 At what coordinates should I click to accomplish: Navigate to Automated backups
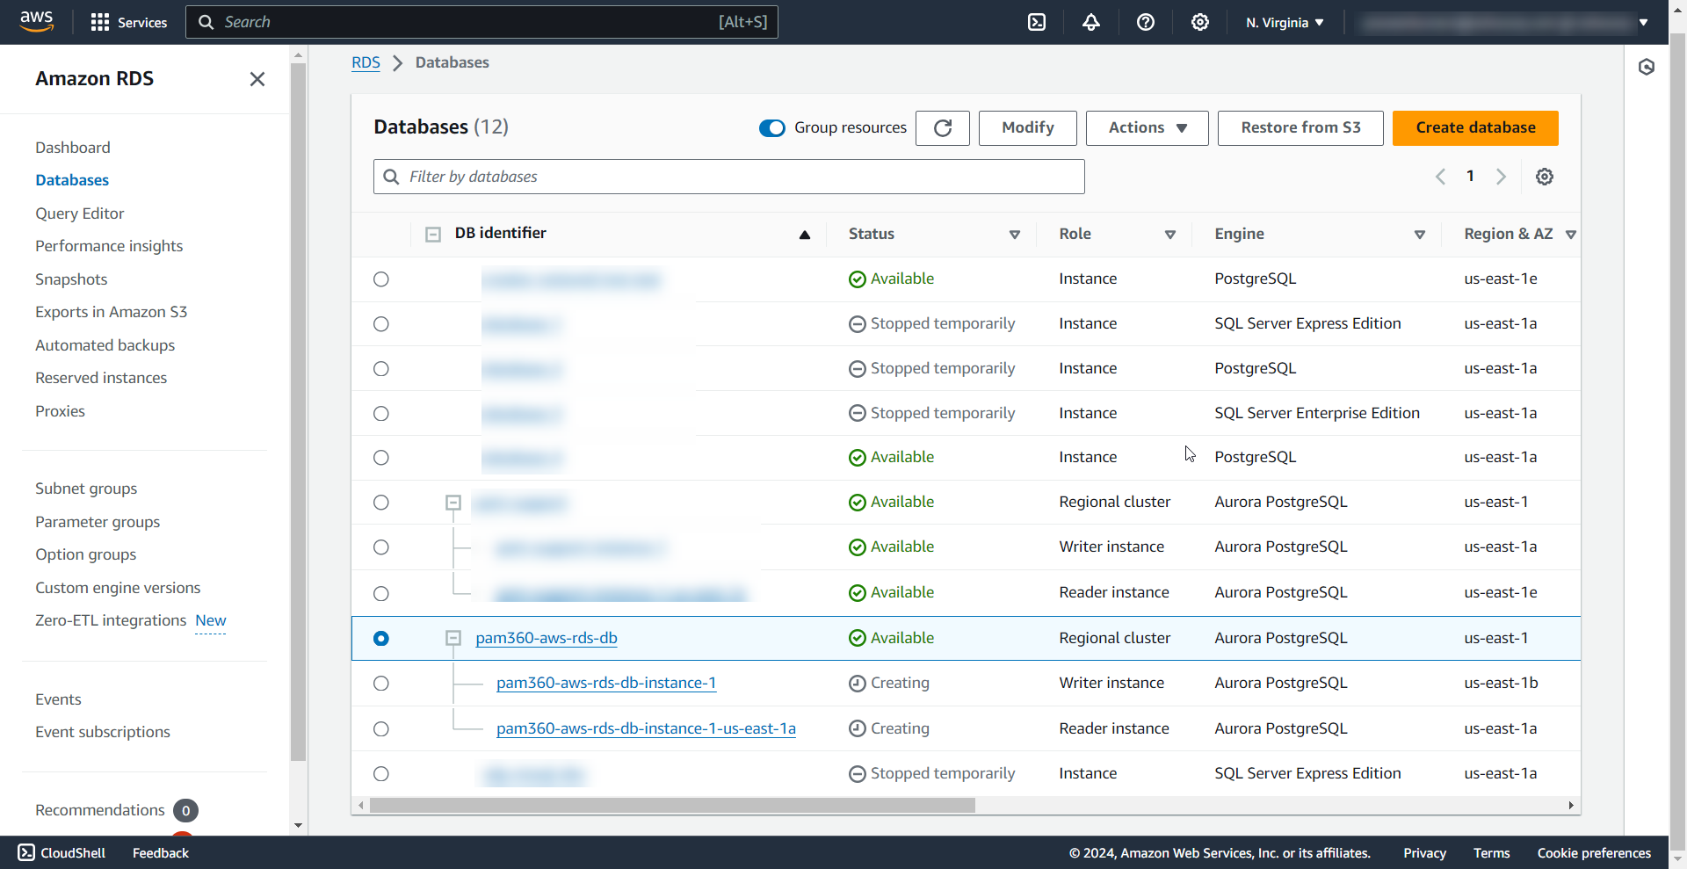pos(105,345)
